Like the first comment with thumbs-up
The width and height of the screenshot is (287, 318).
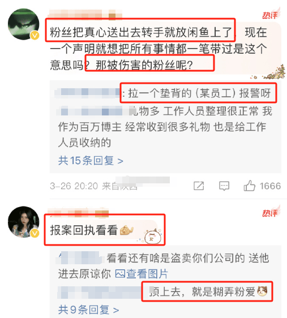pos(249,186)
